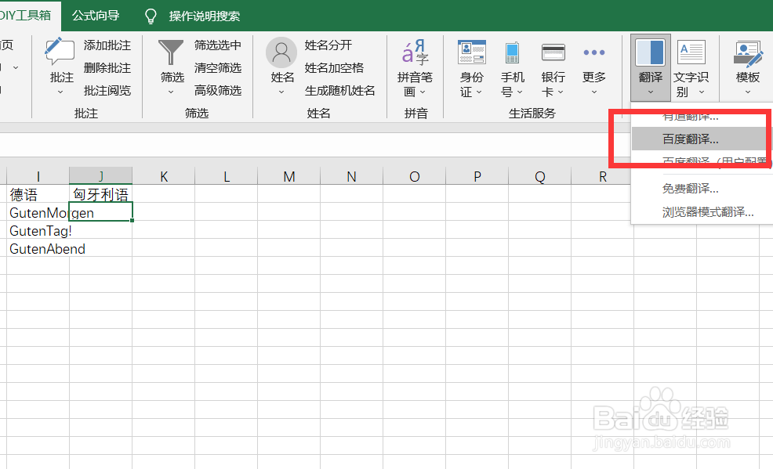The image size is (773, 469).
Task: Select column I header
Action: click(x=38, y=176)
